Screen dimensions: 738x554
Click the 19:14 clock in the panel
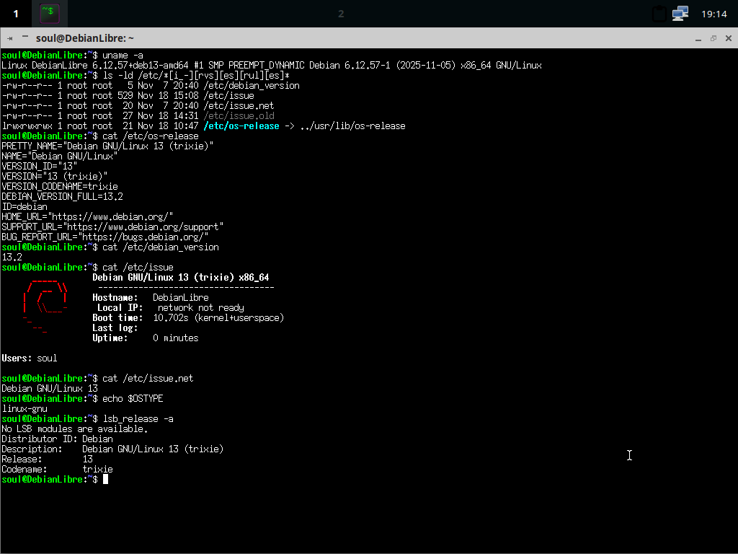click(713, 14)
